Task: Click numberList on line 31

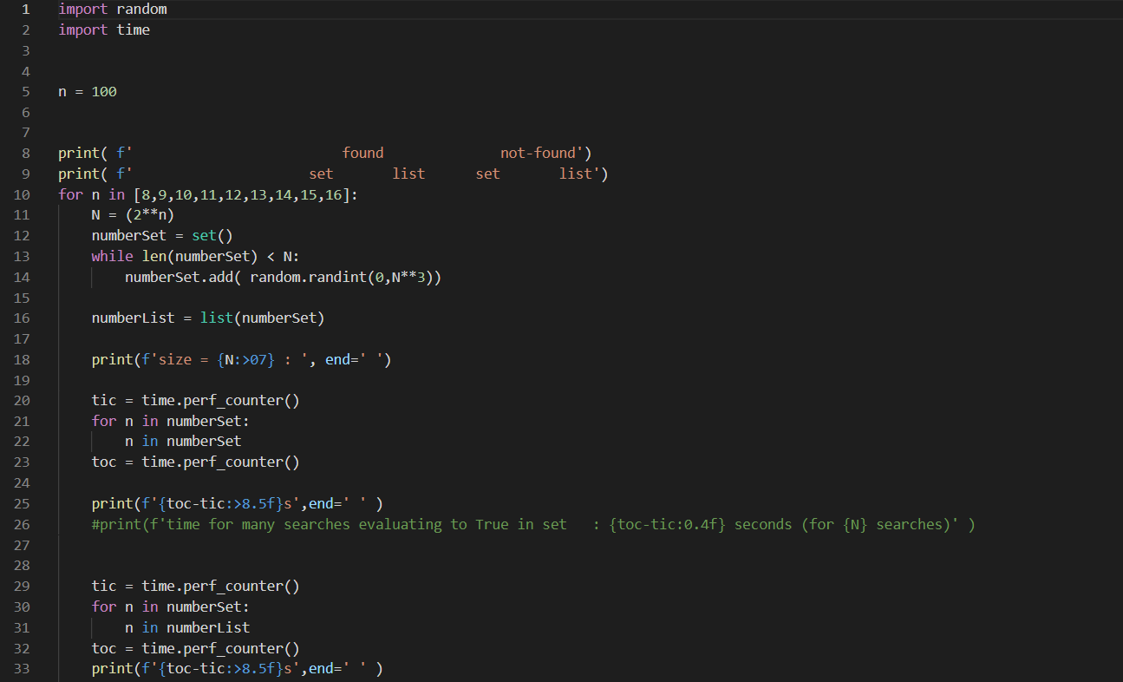Action: coord(208,627)
